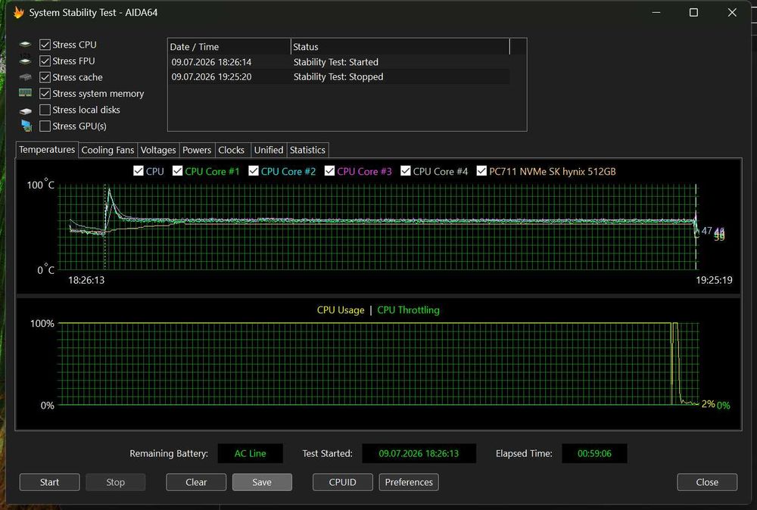
Task: Click the Start button
Action: coord(49,482)
